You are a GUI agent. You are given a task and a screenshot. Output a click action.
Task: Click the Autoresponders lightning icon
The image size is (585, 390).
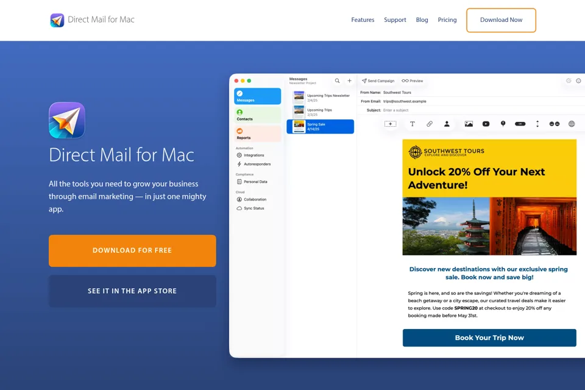pyautogui.click(x=239, y=164)
